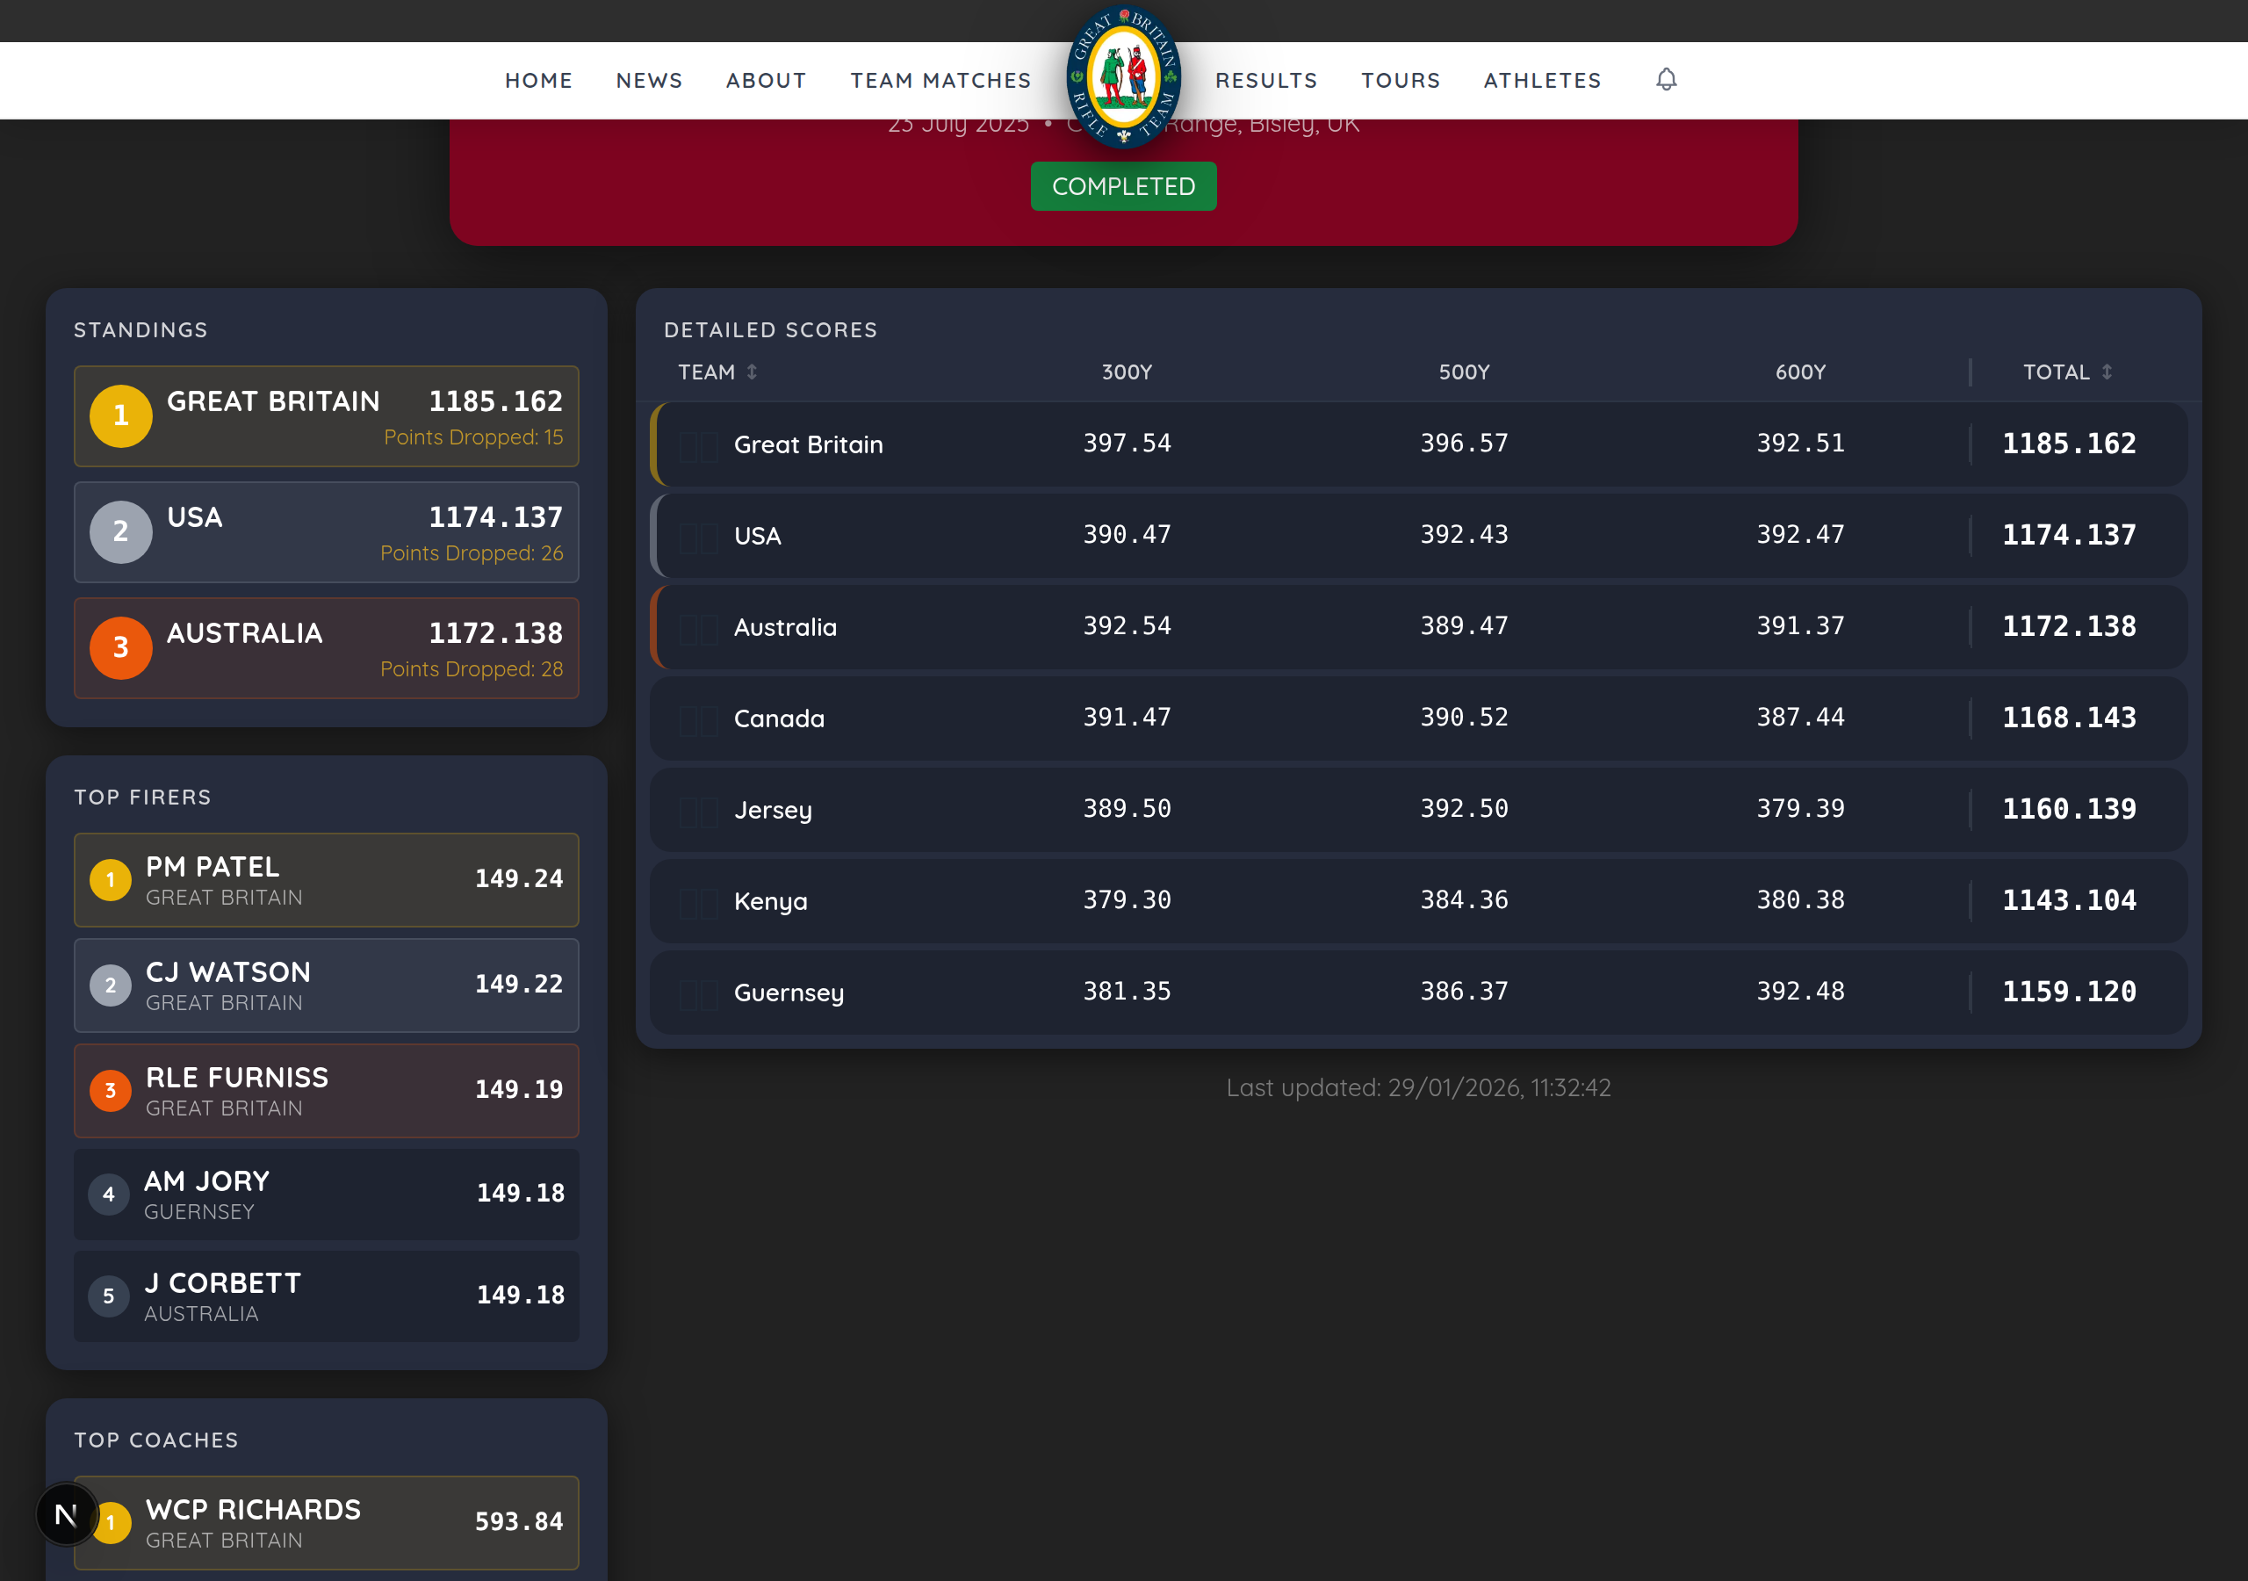Click rank 2 badge beside CJ Watson

click(111, 985)
